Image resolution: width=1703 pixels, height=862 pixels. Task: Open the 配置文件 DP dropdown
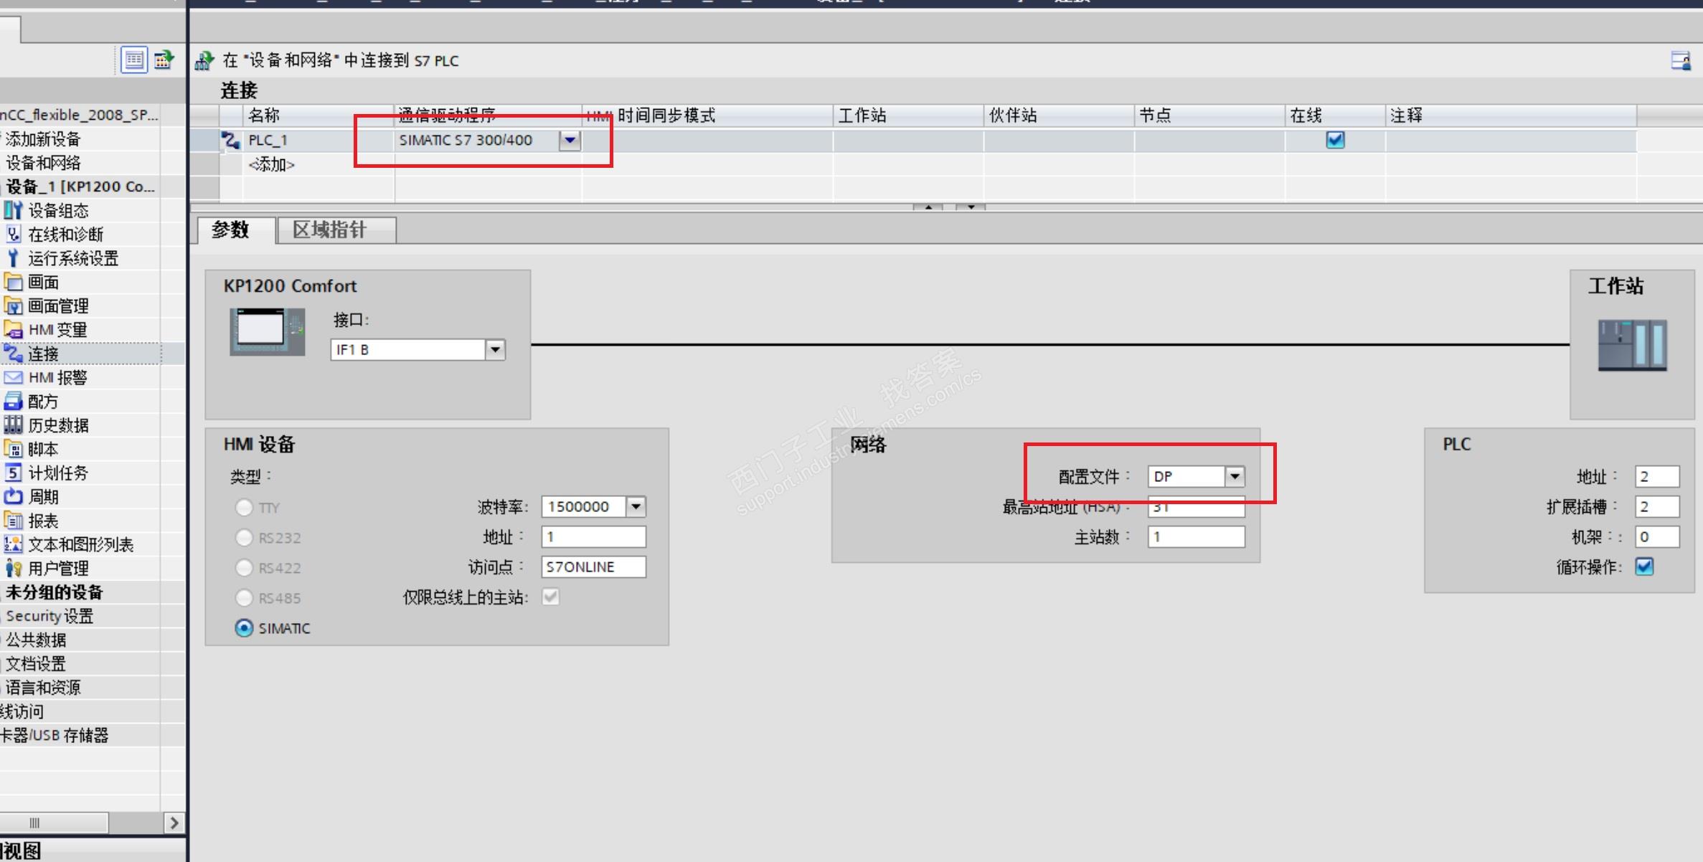tap(1234, 476)
